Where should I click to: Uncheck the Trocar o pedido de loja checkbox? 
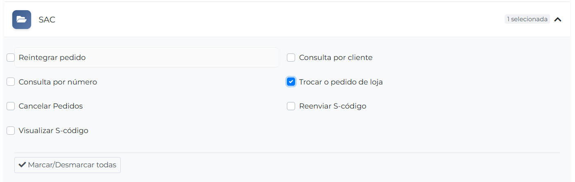pos(291,82)
